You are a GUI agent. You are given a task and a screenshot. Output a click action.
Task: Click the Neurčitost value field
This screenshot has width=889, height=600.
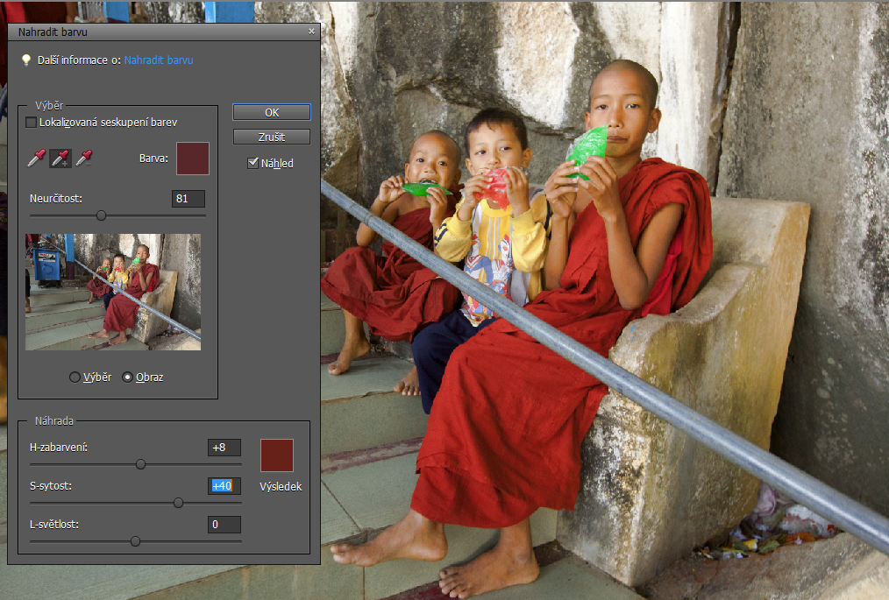click(188, 199)
